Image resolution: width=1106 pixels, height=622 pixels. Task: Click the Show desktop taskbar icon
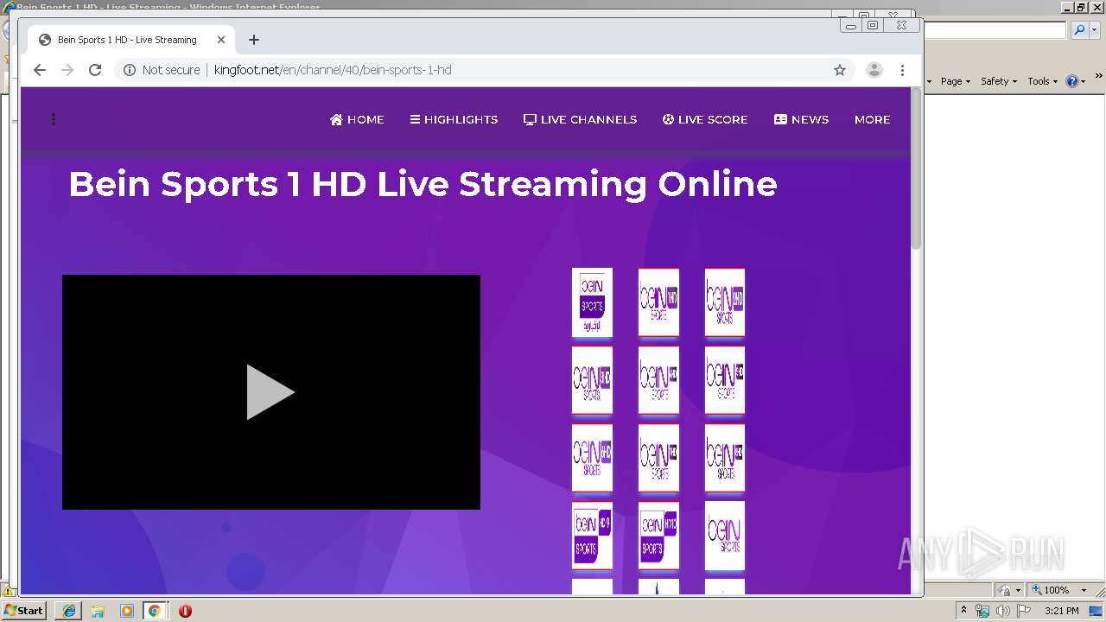coord(1096,611)
